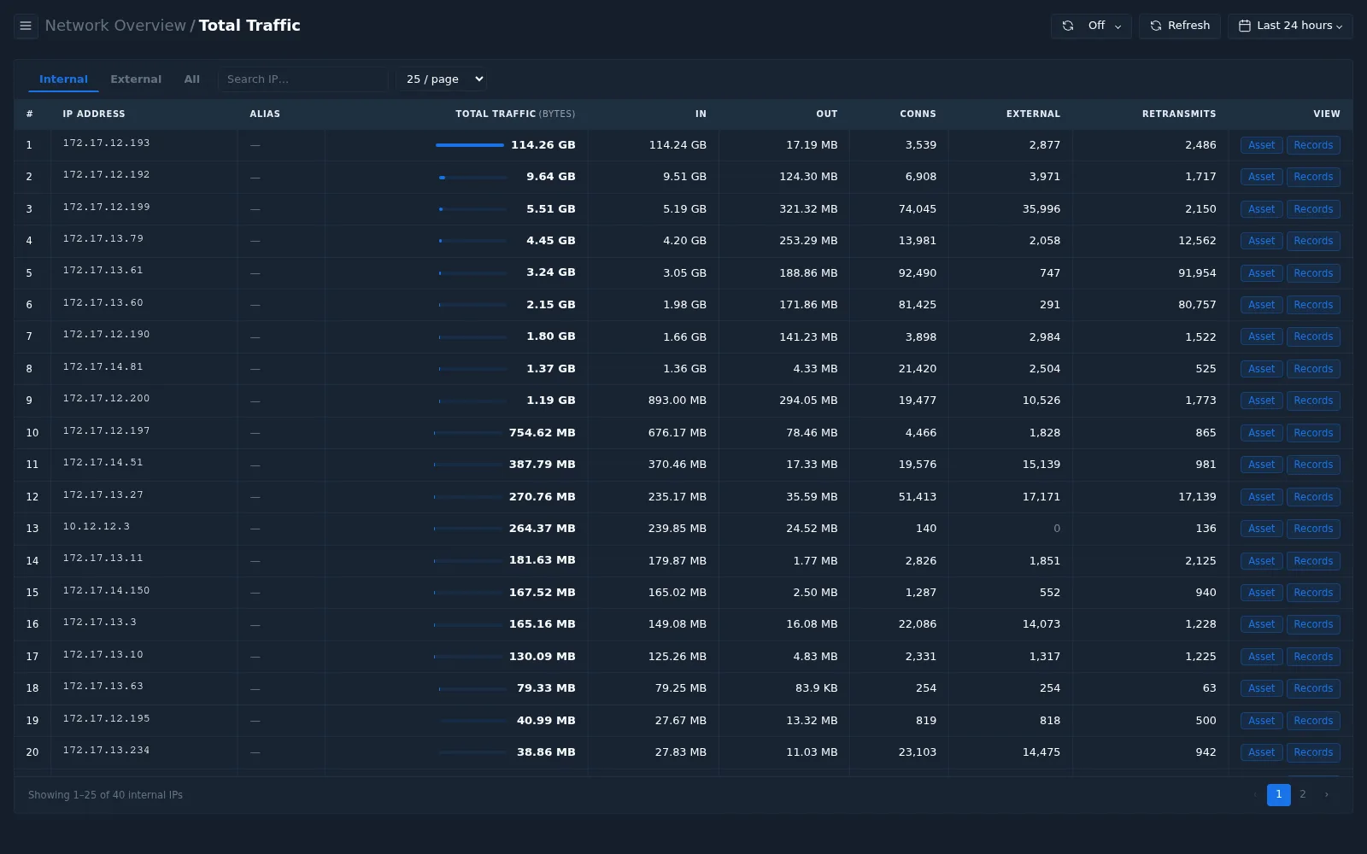Click the calendar icon in time range

click(x=1245, y=26)
